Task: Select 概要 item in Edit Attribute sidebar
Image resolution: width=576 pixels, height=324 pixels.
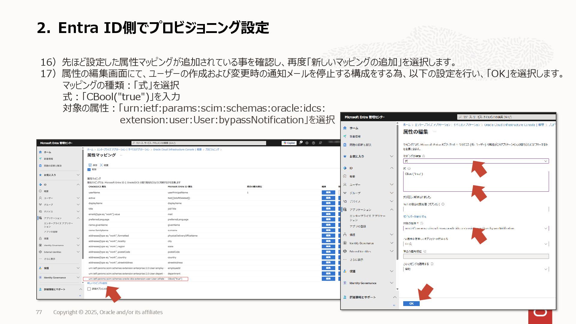Action: tap(352, 176)
